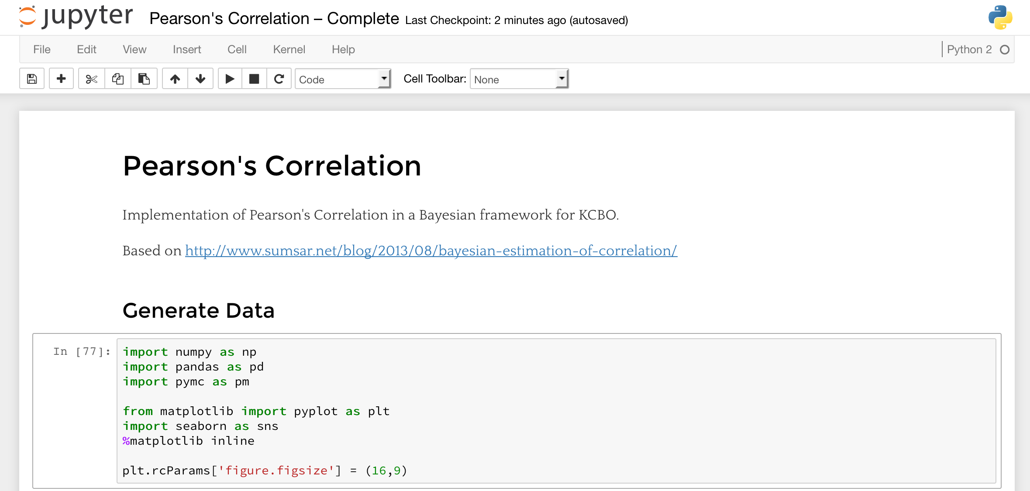Click the save notebook floppy icon
1030x491 pixels.
coord(32,79)
